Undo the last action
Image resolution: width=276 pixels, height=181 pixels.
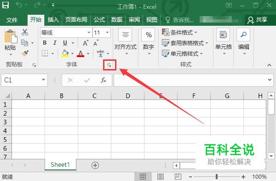pyautogui.click(x=19, y=5)
